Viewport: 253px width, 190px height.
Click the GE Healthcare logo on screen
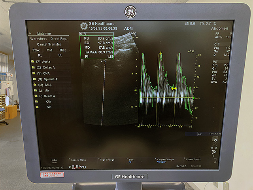(x=84, y=26)
